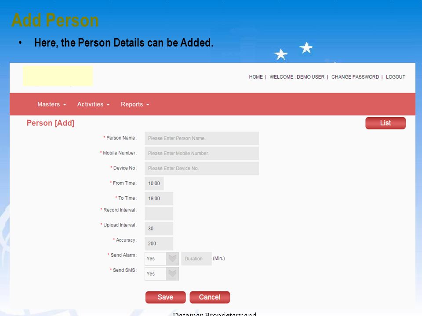Click the List button
The image size is (422, 316).
coord(386,123)
